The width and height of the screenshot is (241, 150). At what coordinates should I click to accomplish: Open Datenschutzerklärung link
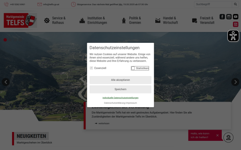tap(114, 103)
